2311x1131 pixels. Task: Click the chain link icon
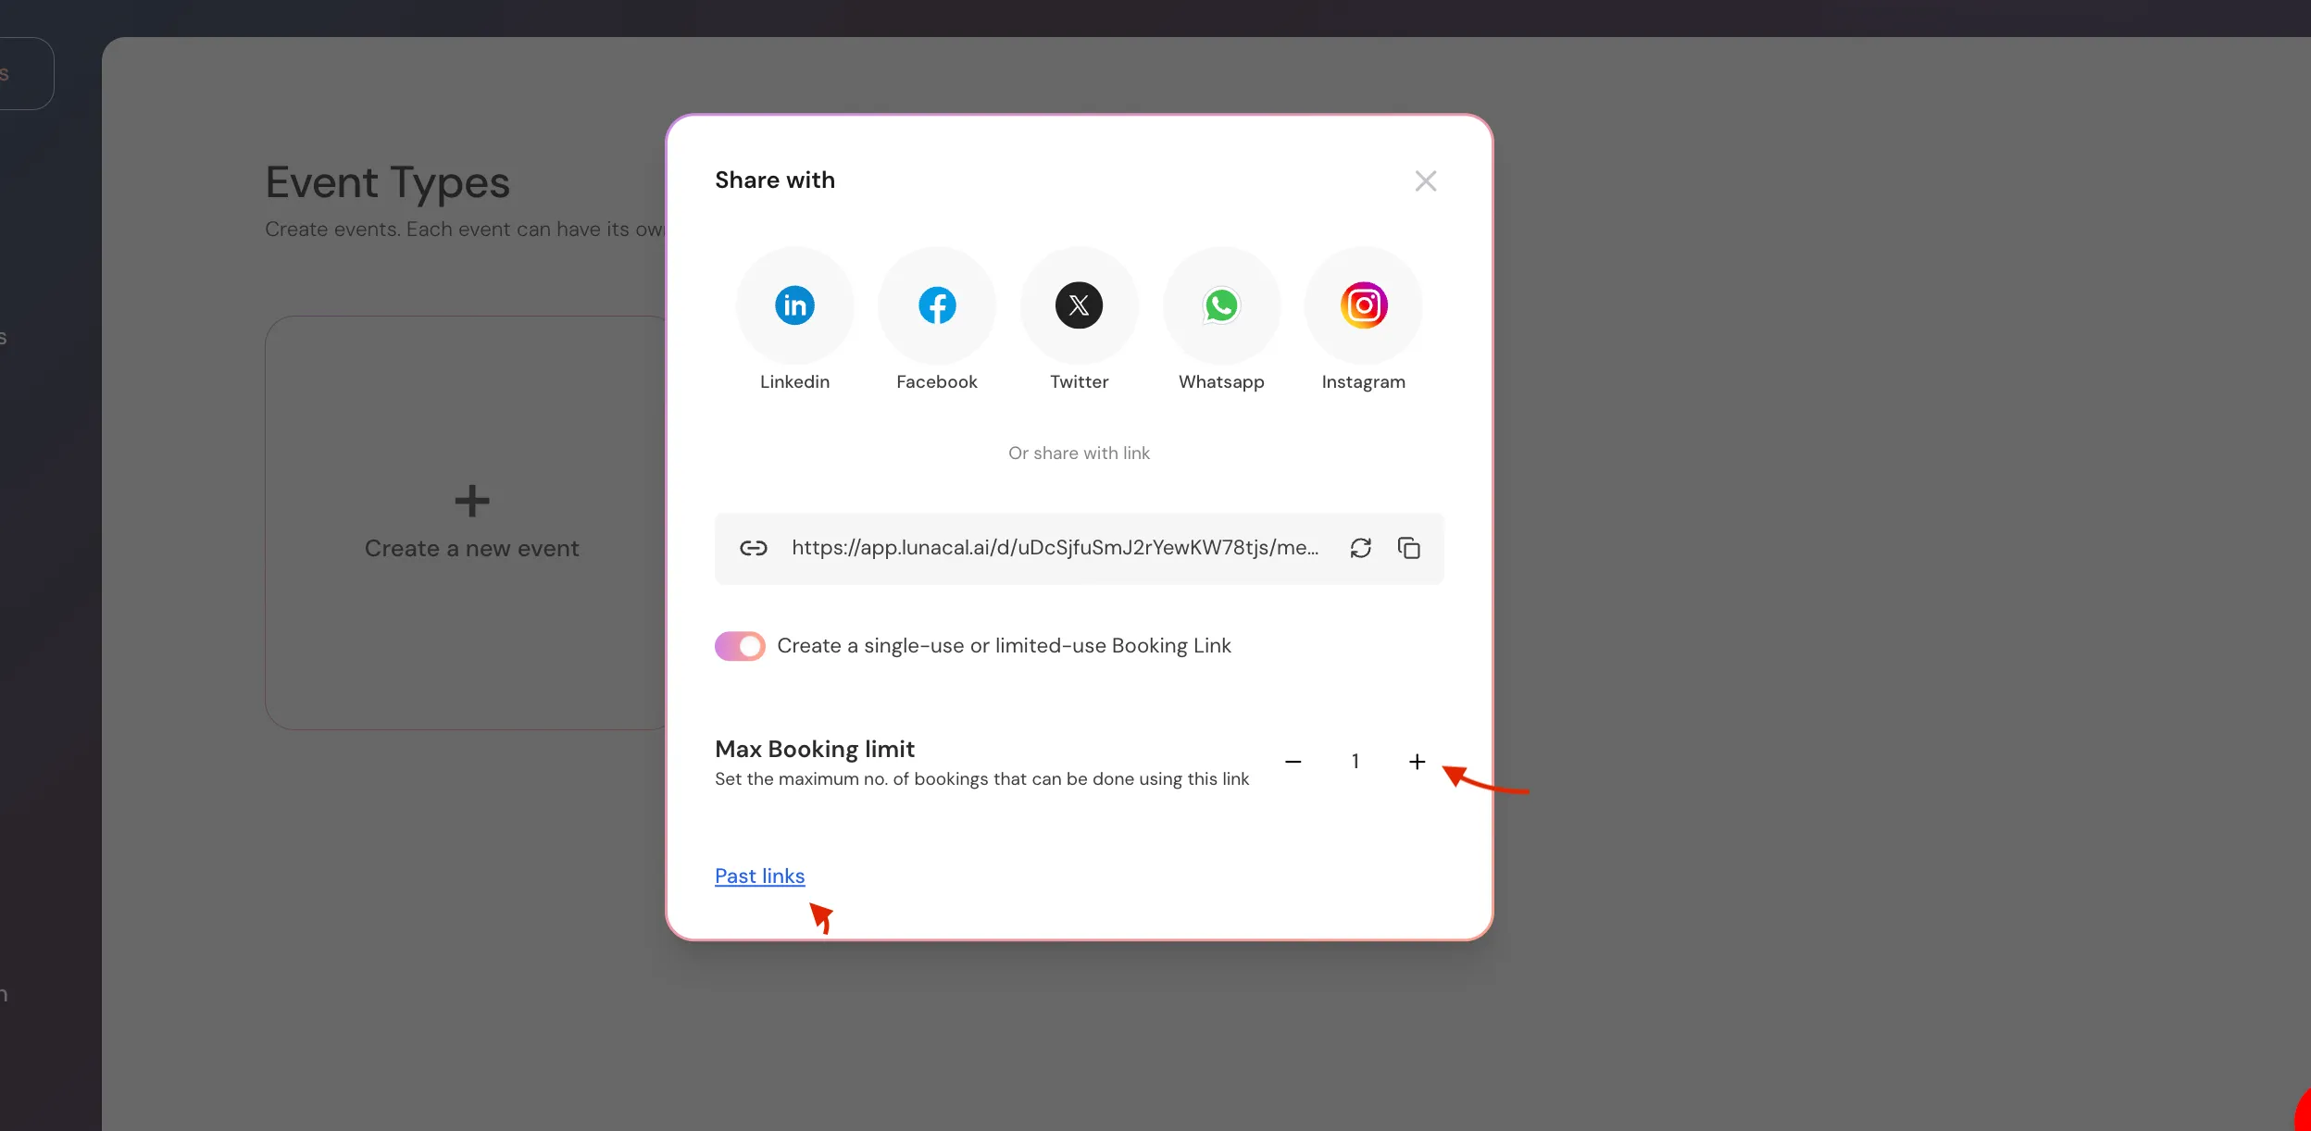[x=753, y=548]
